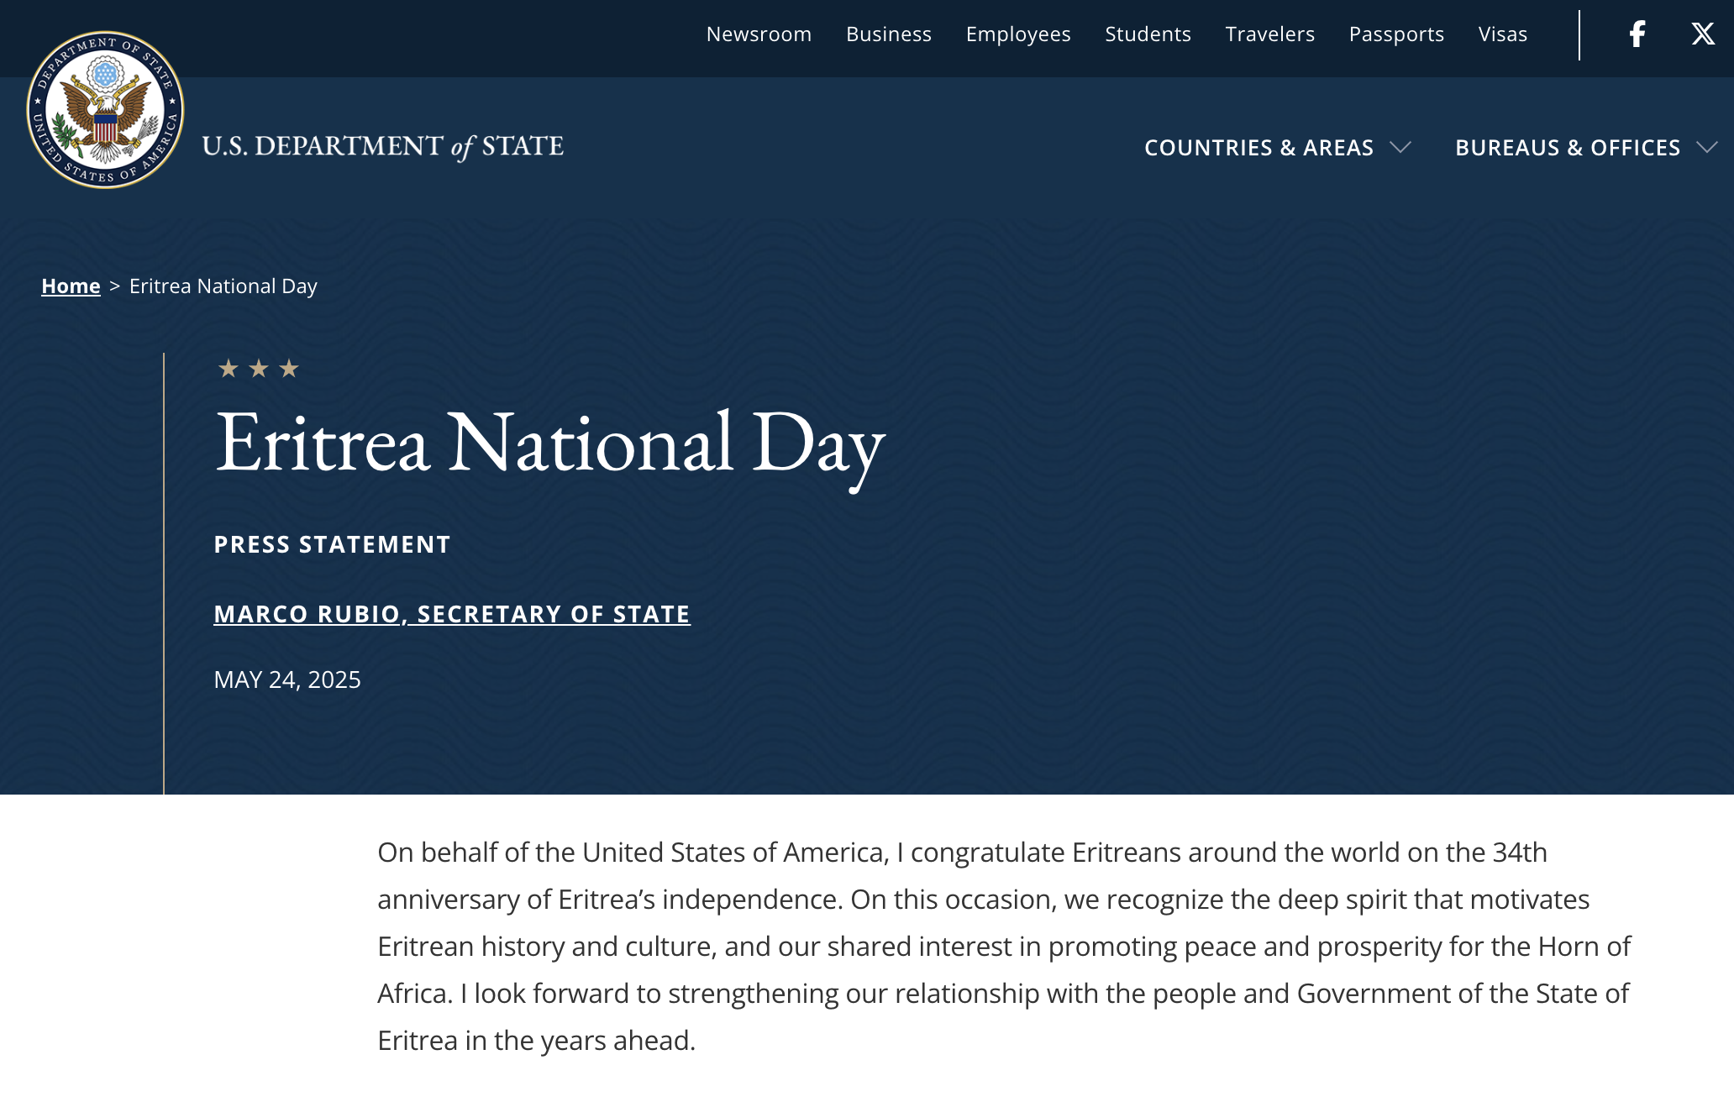Viewport: 1734px width, 1102px height.
Task: Select Employees in top navigation
Action: (x=1017, y=34)
